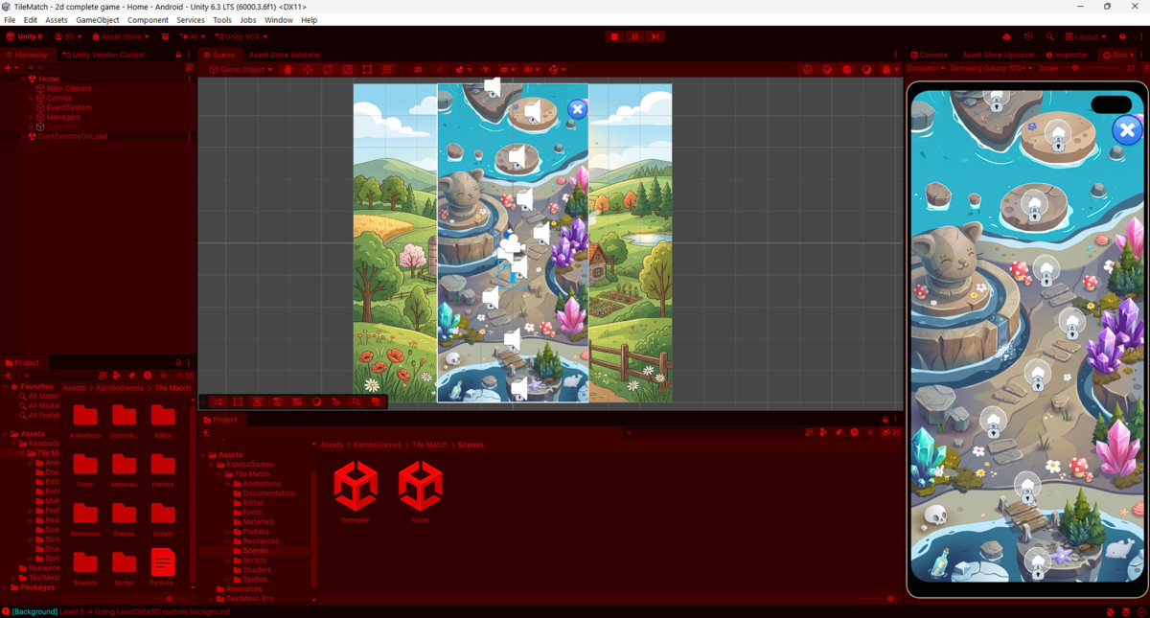
Task: Toggle 2D view mode in Scene
Action: tap(418, 69)
